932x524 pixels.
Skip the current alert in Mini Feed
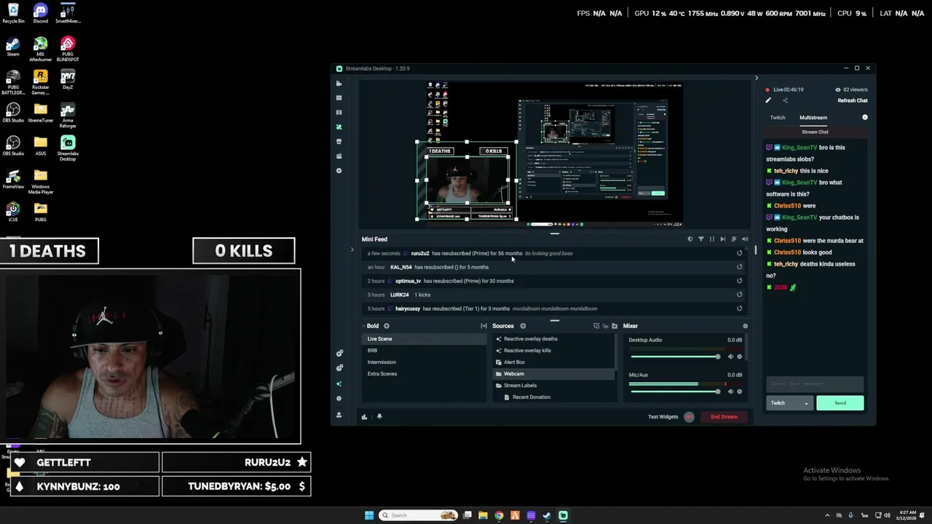coord(723,239)
